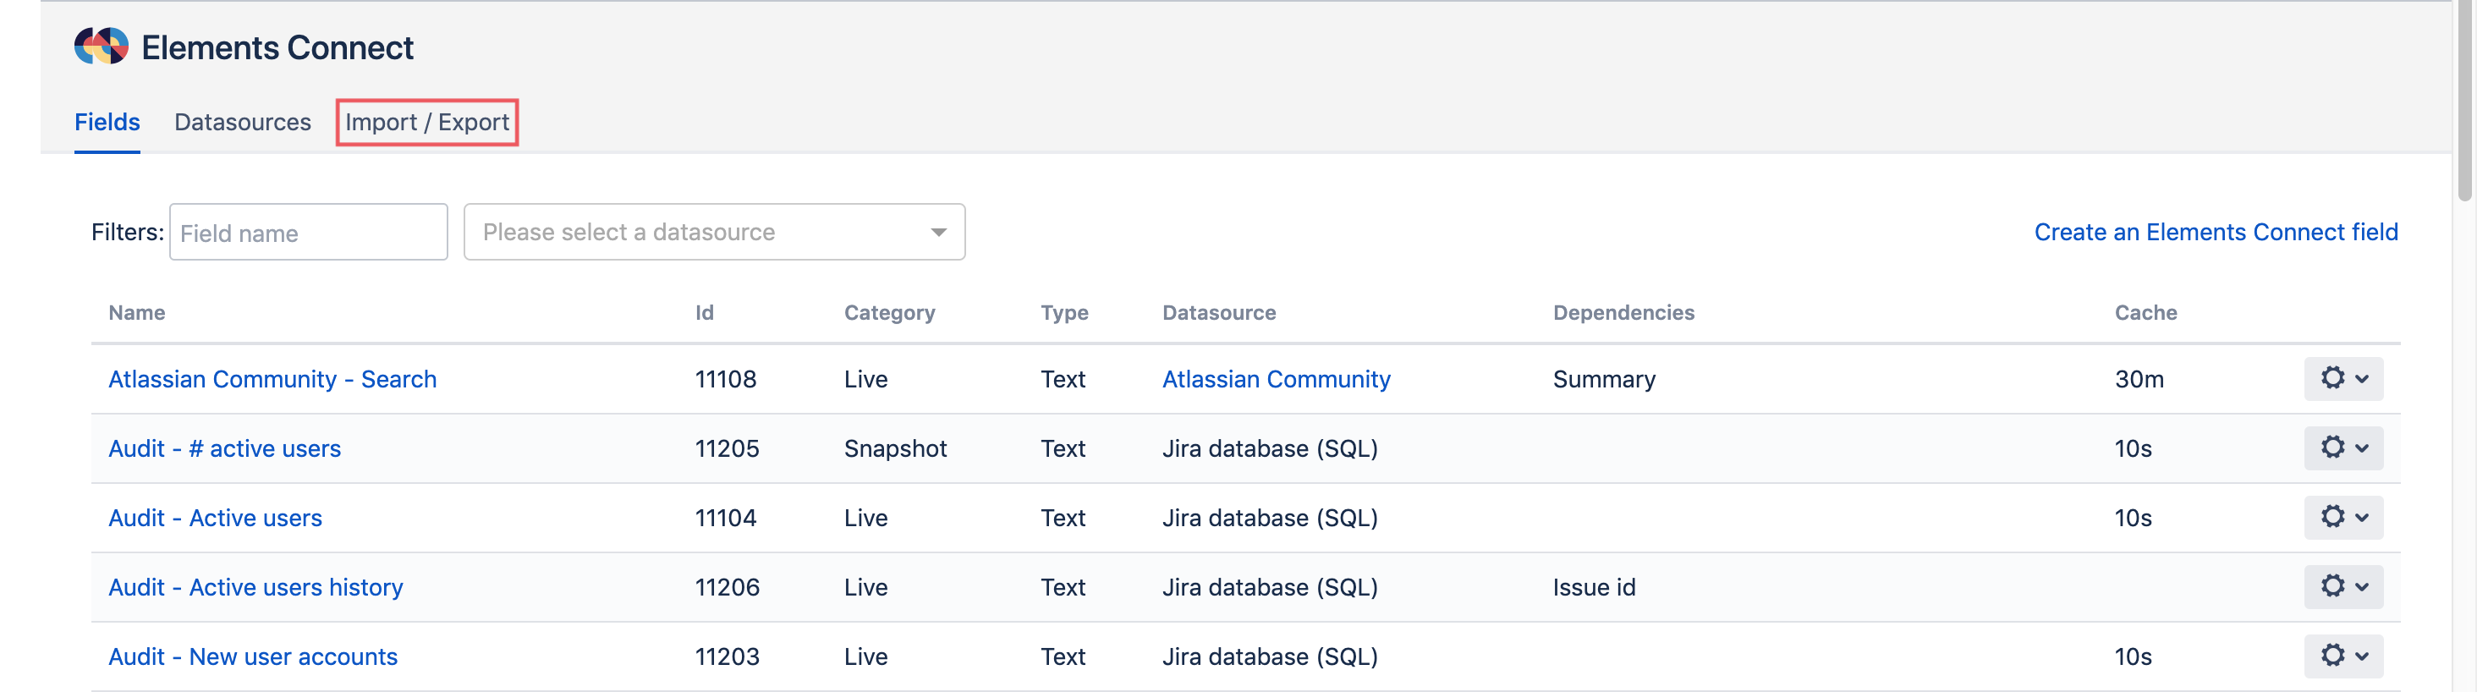Screen dimensions: 2477x692
Task: Open the Audit - Active users history field
Action: tap(255, 586)
